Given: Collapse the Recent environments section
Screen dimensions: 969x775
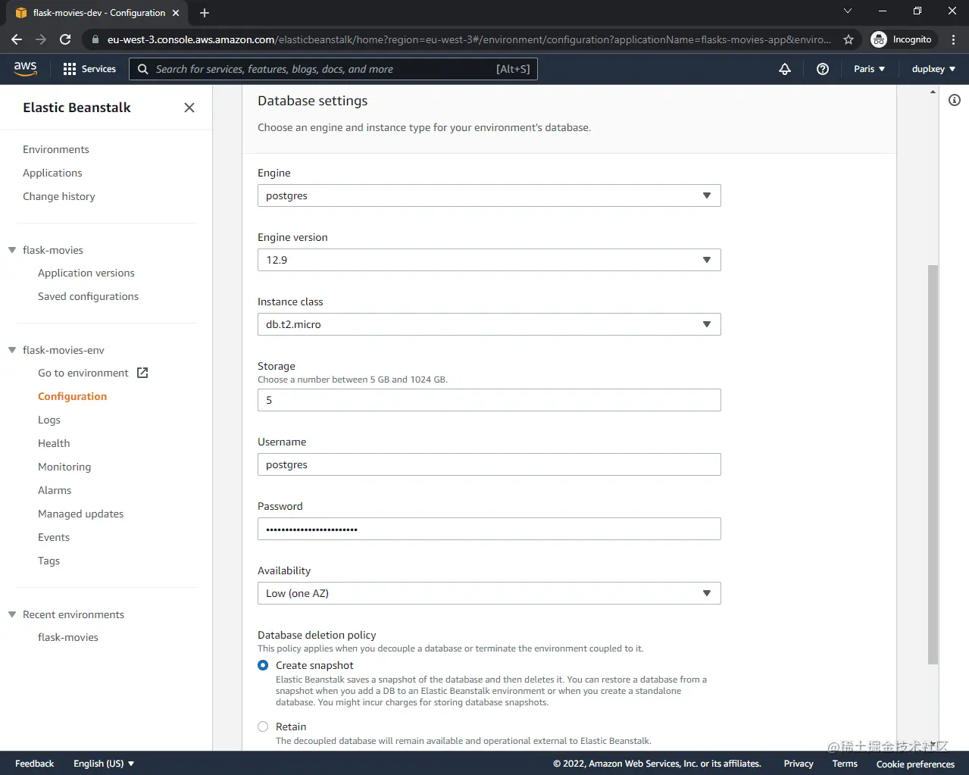Looking at the screenshot, I should 12,614.
